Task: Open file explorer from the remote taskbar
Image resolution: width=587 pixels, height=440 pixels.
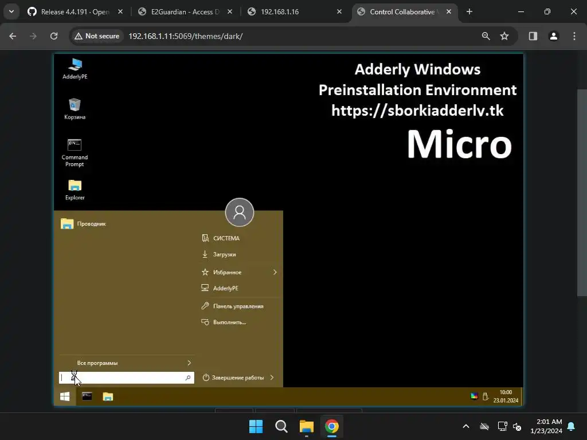Action: click(108, 396)
